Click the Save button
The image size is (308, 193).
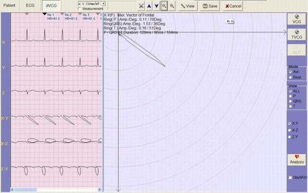(x=210, y=6)
